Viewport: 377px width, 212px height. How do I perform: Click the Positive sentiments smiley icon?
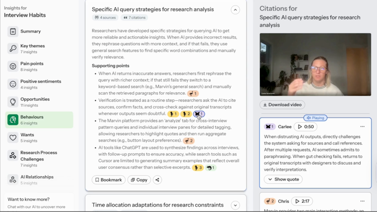coord(13,84)
